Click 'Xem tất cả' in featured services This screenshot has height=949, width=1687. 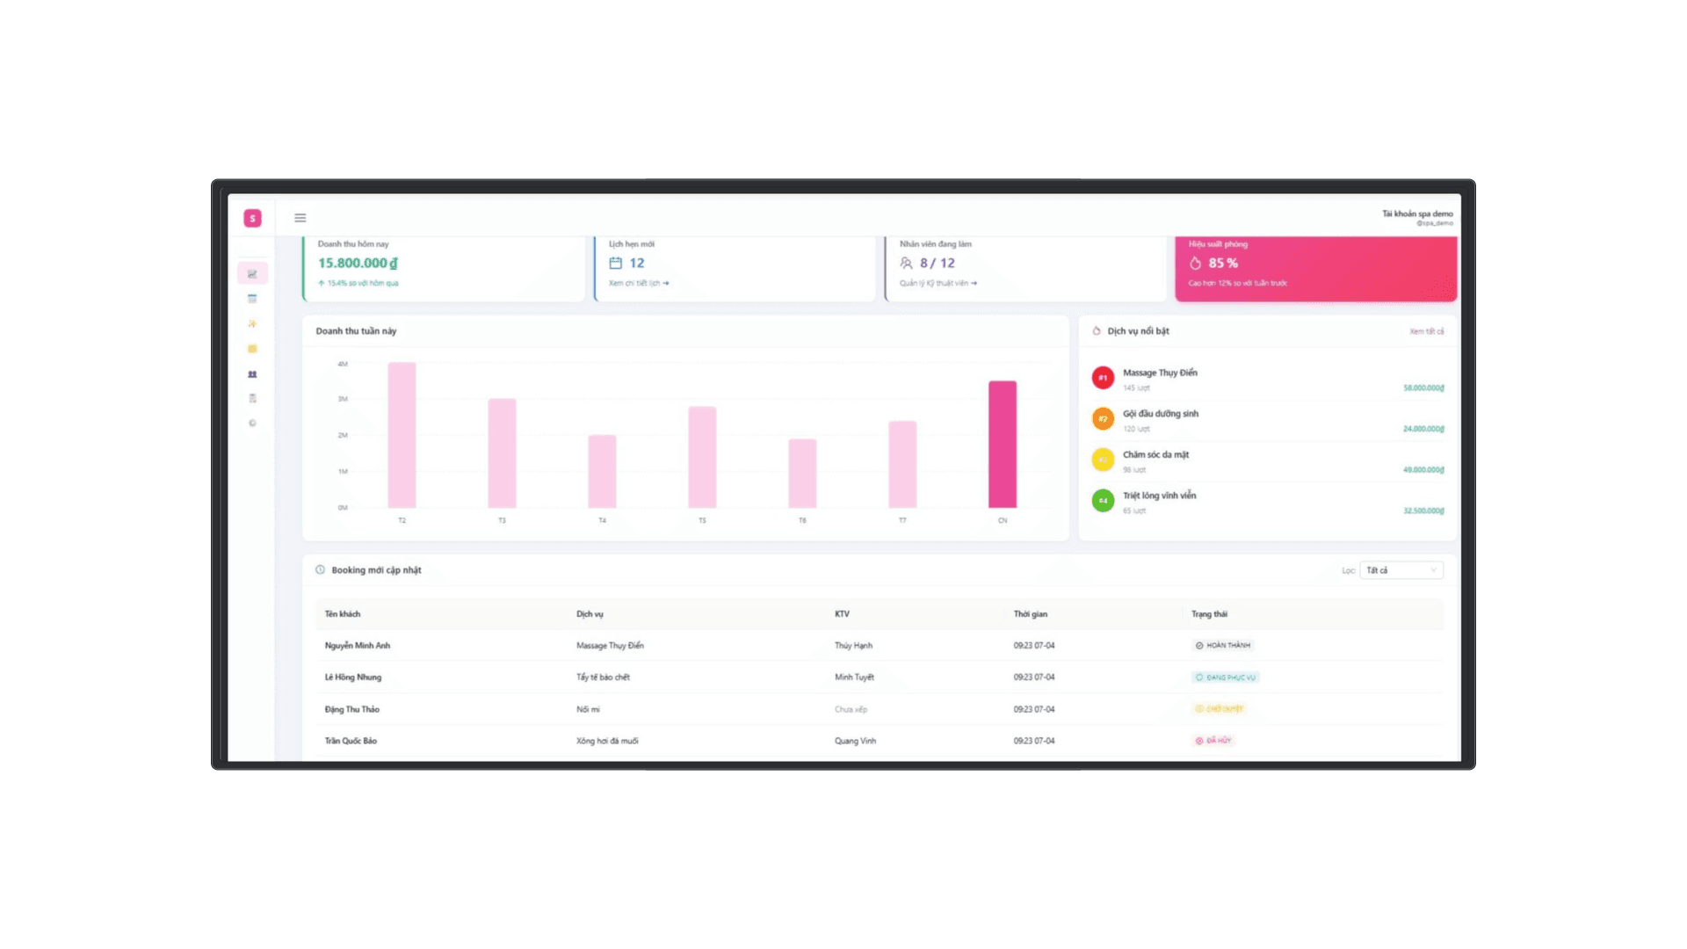(1426, 331)
